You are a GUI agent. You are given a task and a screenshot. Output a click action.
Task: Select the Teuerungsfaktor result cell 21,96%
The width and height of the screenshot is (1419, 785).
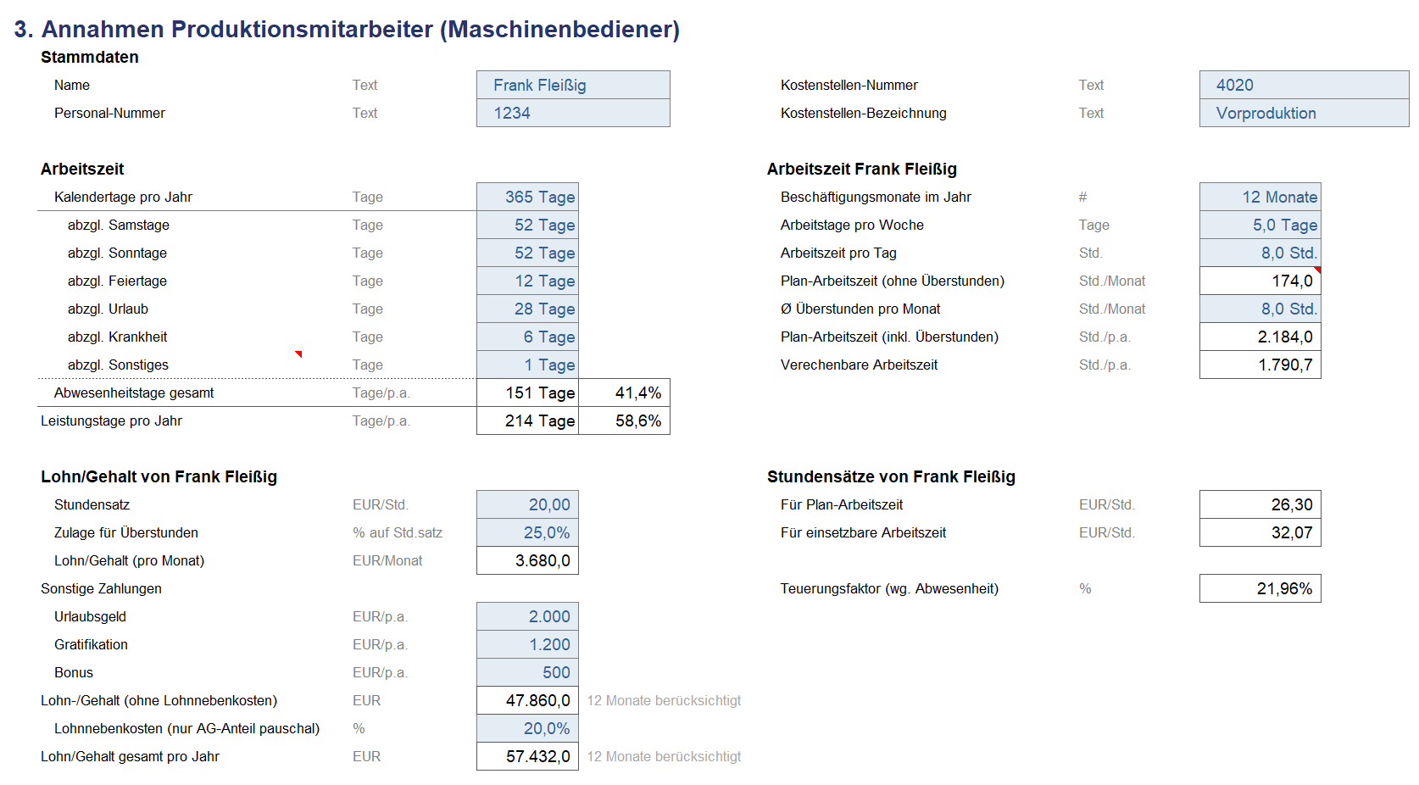pyautogui.click(x=1260, y=588)
